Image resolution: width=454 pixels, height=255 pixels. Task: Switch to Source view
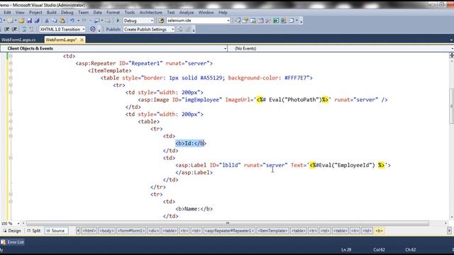[56, 231]
